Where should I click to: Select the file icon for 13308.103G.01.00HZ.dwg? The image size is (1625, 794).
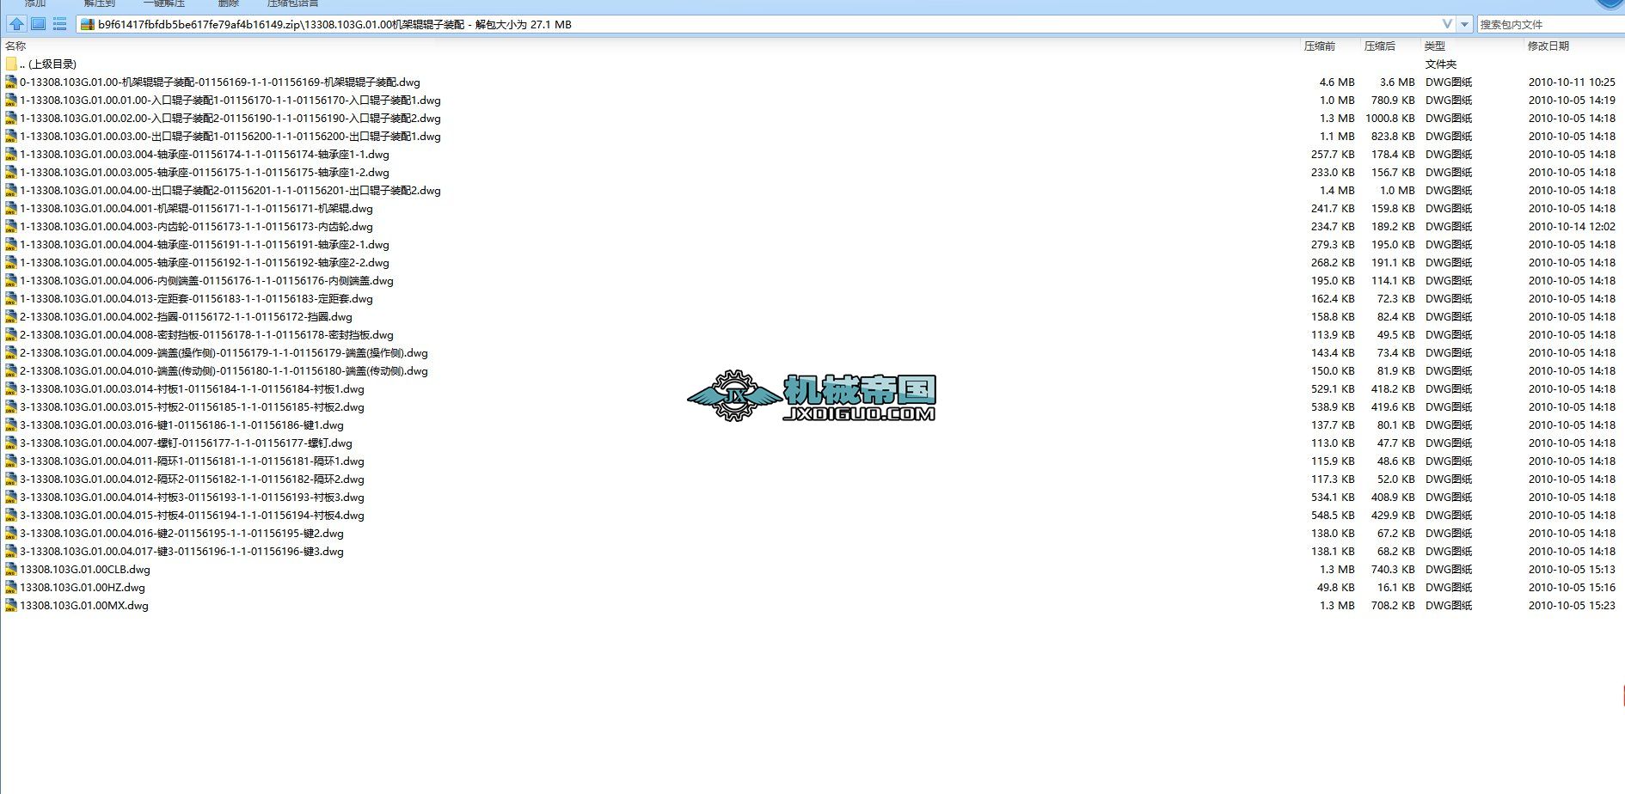click(x=10, y=588)
